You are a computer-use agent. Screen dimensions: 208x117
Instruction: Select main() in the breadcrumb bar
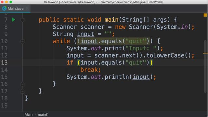pyautogui.click(x=43, y=114)
